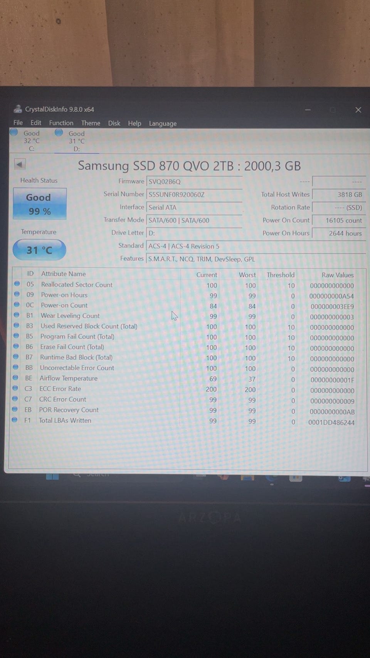Click the status dot for Total LBAs Written
Screen dimensions: 370x658
pyautogui.click(x=15, y=420)
